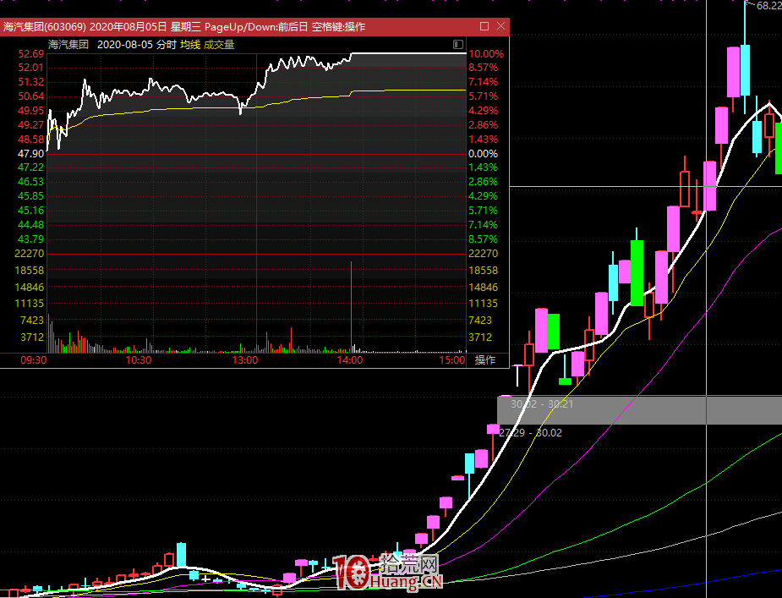This screenshot has height=598, width=782.
Task: Click the 47.90 previous close price label
Action: pyautogui.click(x=30, y=154)
